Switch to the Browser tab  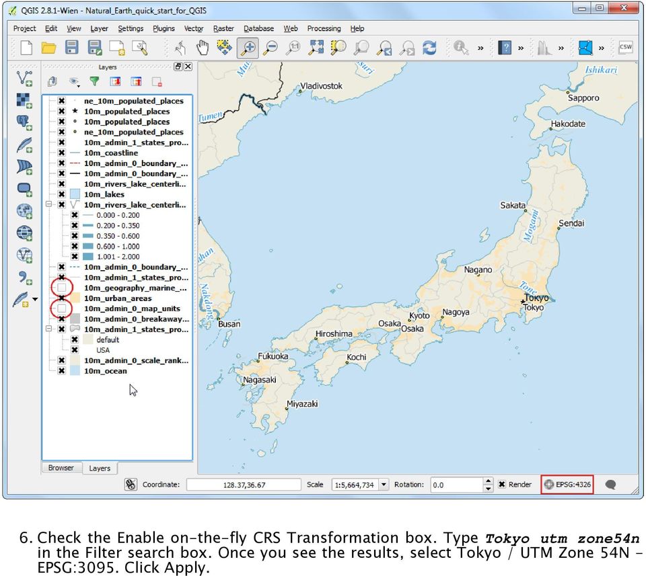61,468
